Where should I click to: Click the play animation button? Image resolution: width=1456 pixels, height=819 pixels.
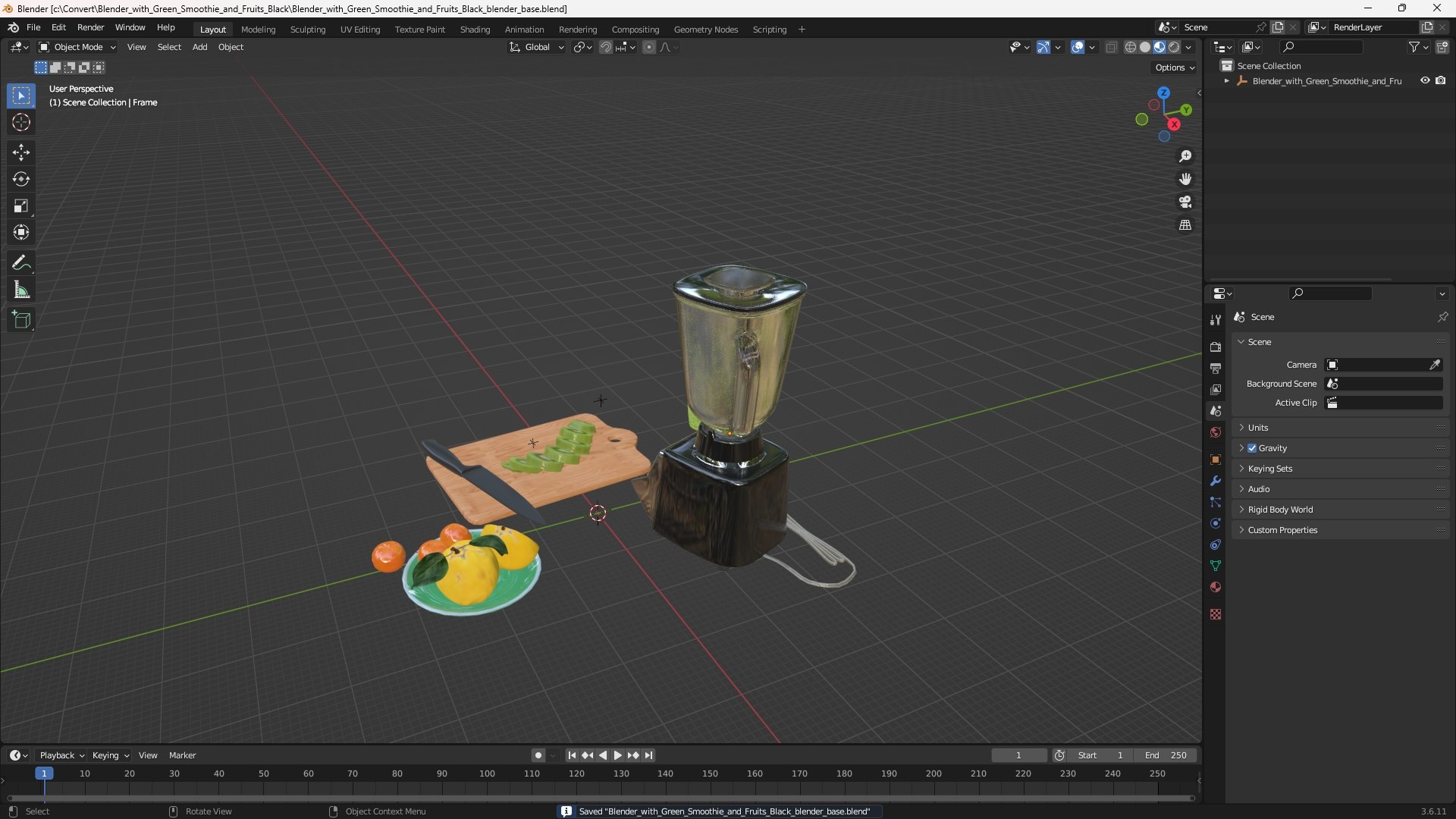(617, 755)
